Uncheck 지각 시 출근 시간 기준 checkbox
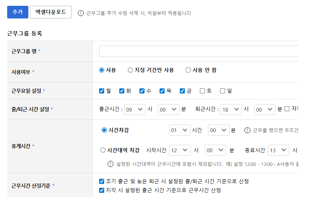This screenshot has width=314, height=198. tap(101, 190)
